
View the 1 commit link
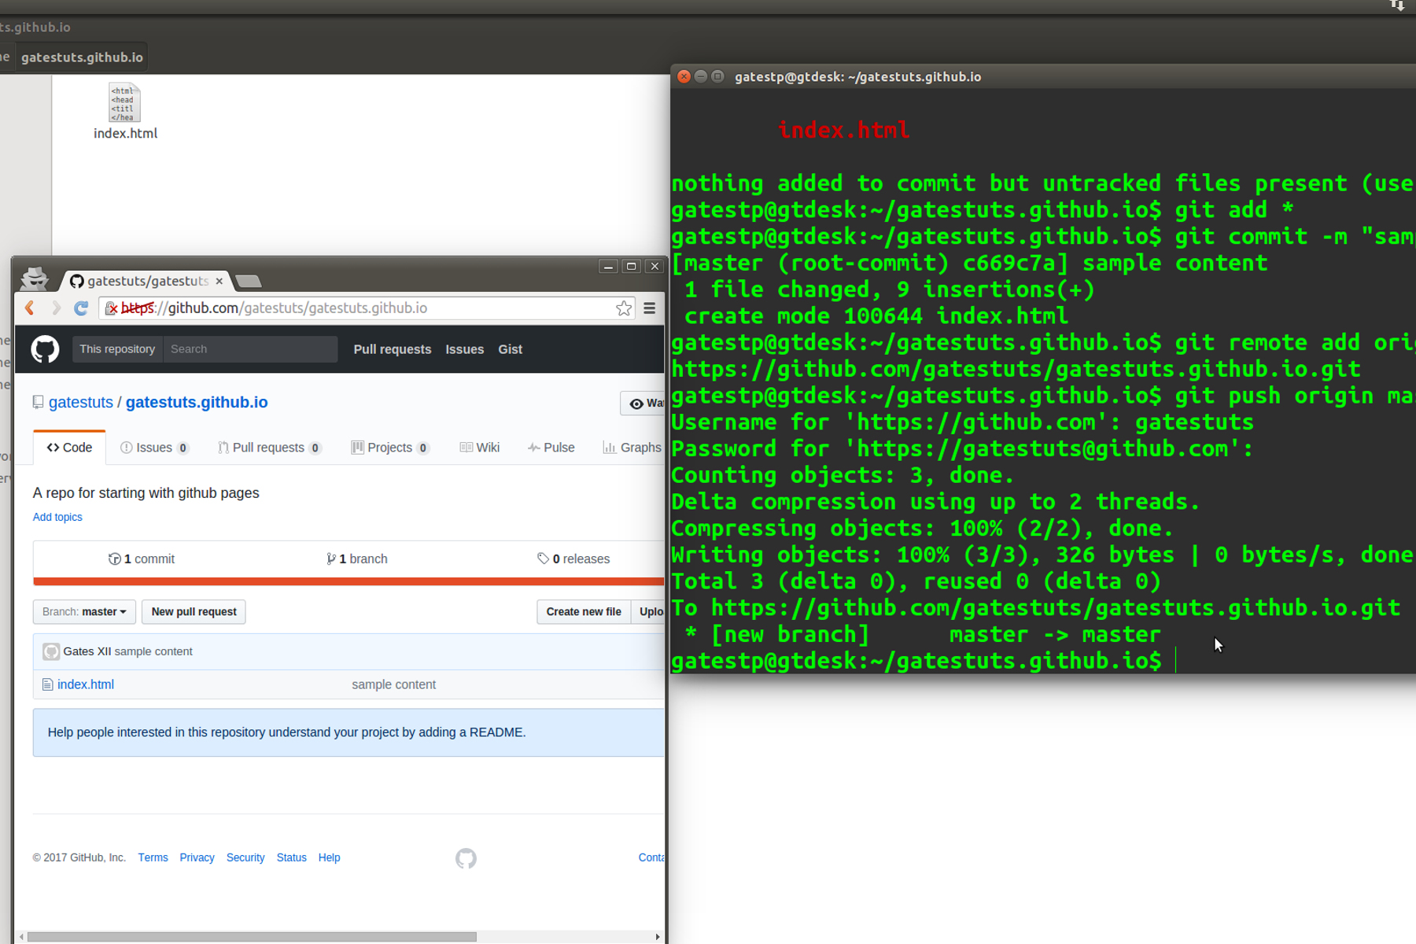point(142,559)
